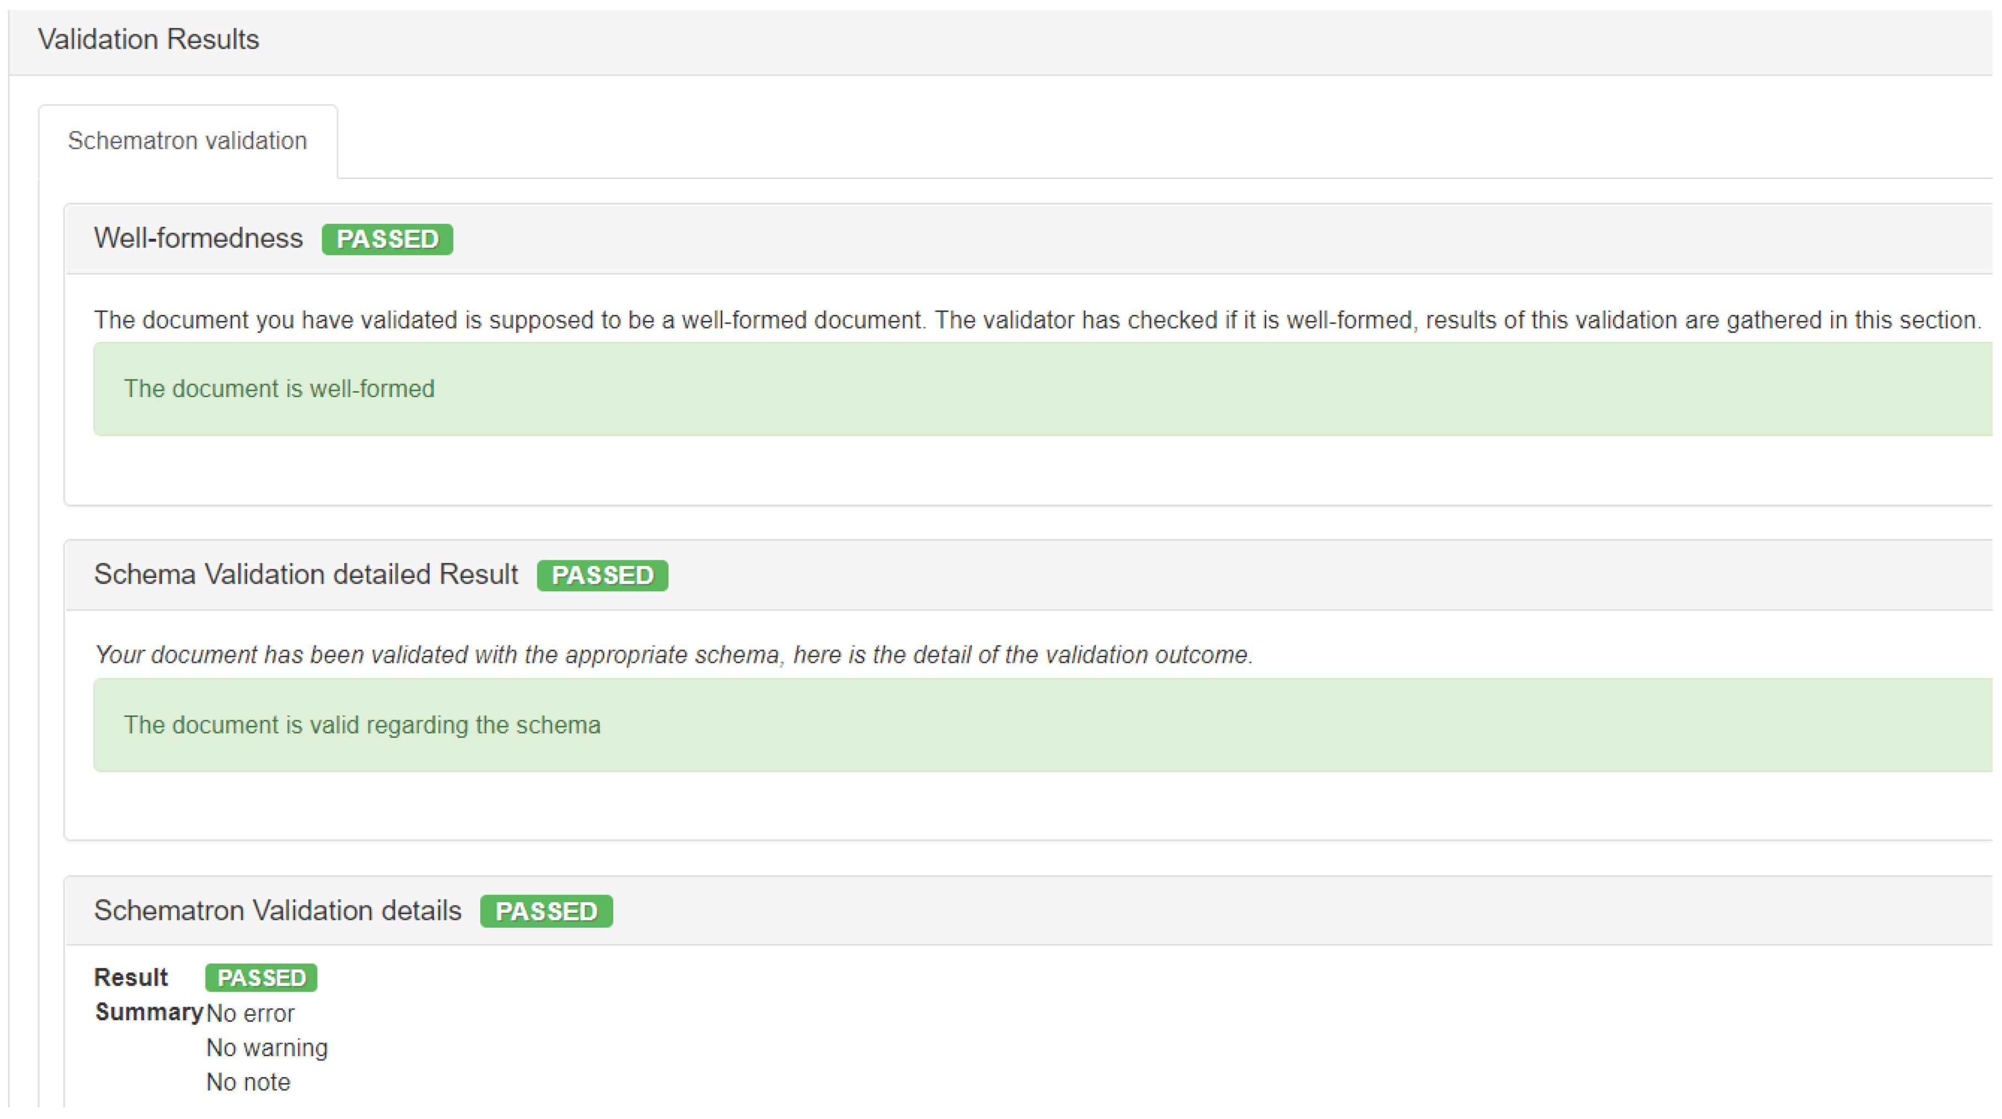Select the "No note" summary line
Image resolution: width=2002 pixels, height=1119 pixels.
[x=248, y=1081]
